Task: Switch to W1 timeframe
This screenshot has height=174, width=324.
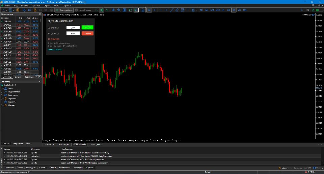Action: [x=239, y=10]
